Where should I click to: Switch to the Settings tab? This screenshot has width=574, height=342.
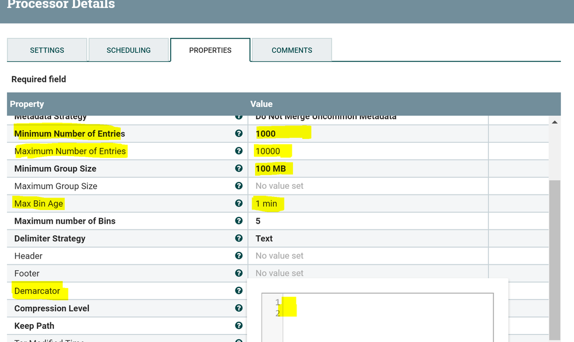[47, 50]
